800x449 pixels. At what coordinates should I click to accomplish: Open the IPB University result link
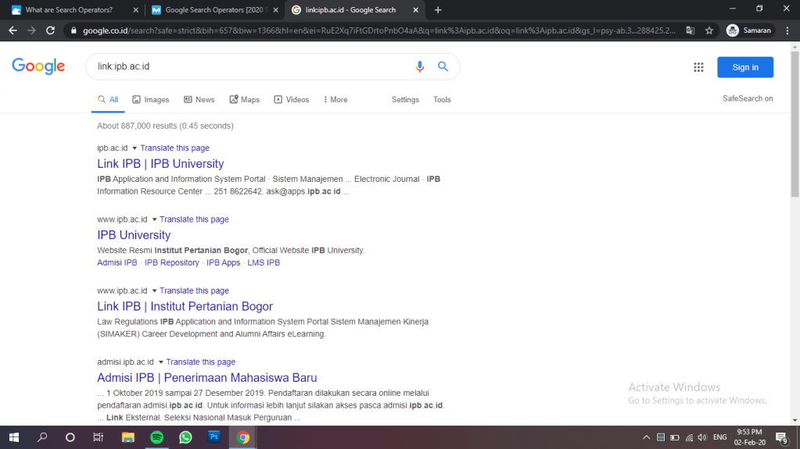coord(134,235)
